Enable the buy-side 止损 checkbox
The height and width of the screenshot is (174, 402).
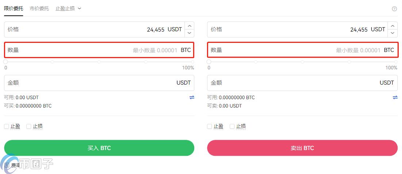(29, 126)
